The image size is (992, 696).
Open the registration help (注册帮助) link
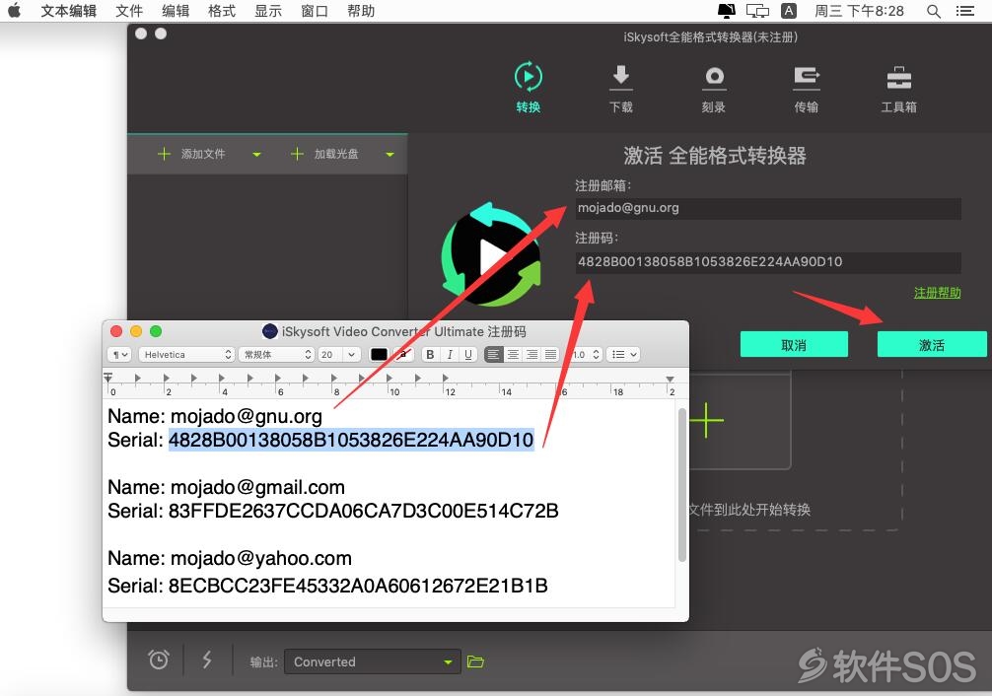[937, 293]
